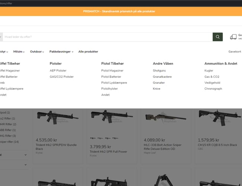This screenshot has width=242, height=186.
Task: Select AEP Pistoler
Action: tap(58, 71)
